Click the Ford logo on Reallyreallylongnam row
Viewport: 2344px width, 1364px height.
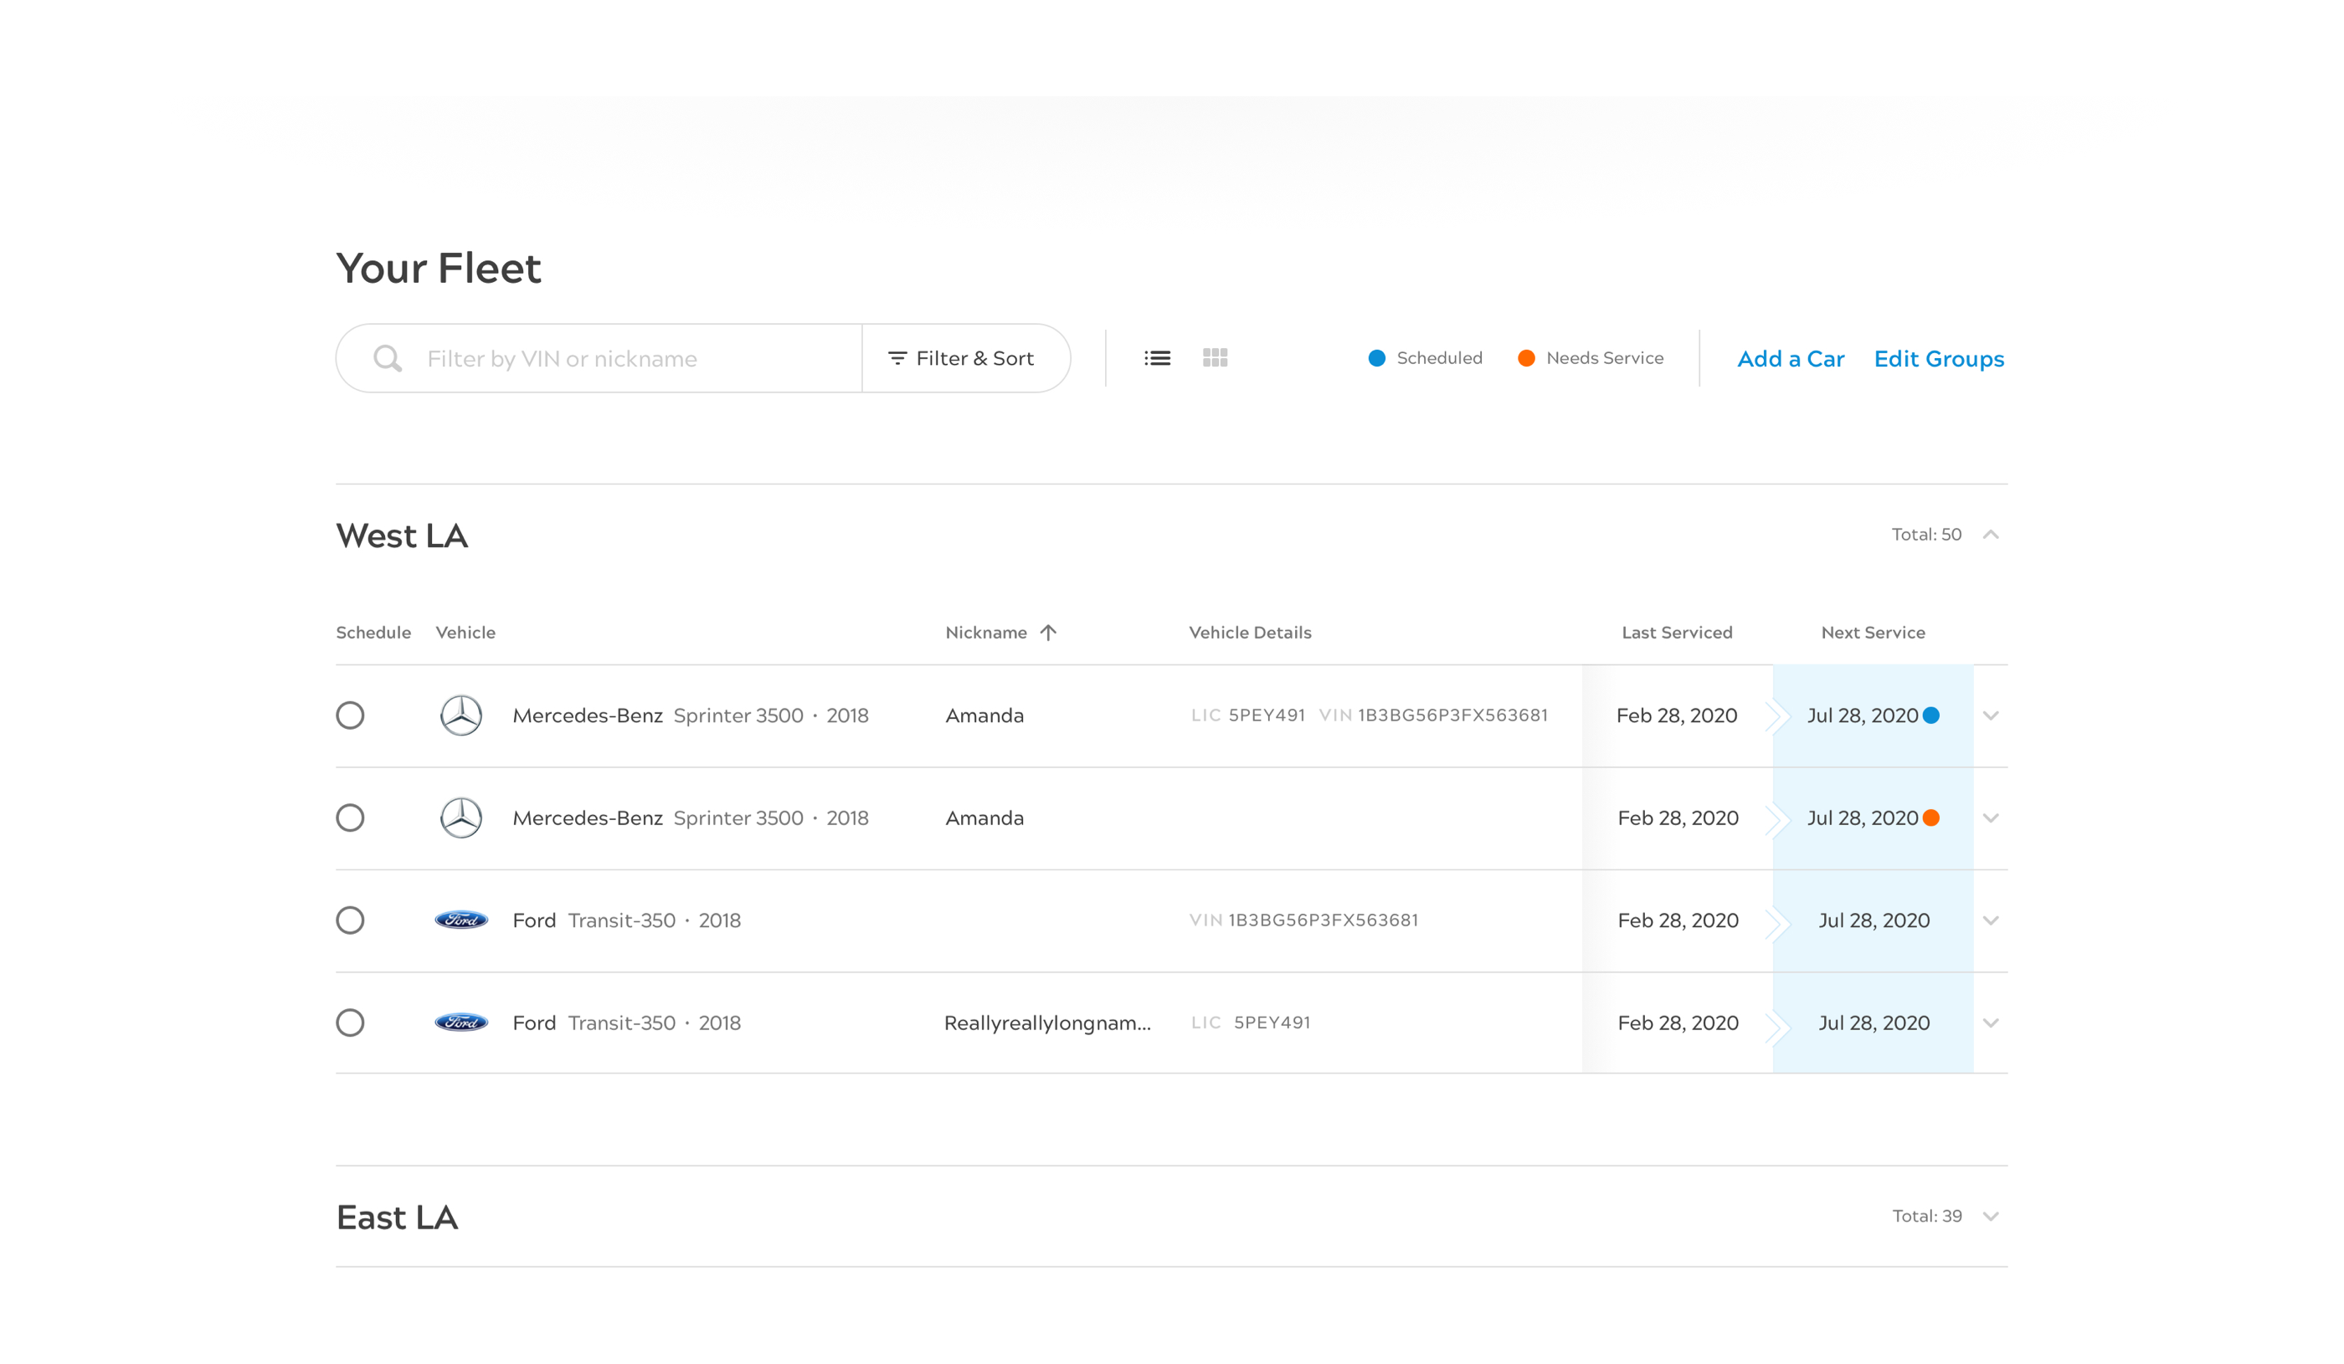point(461,1023)
